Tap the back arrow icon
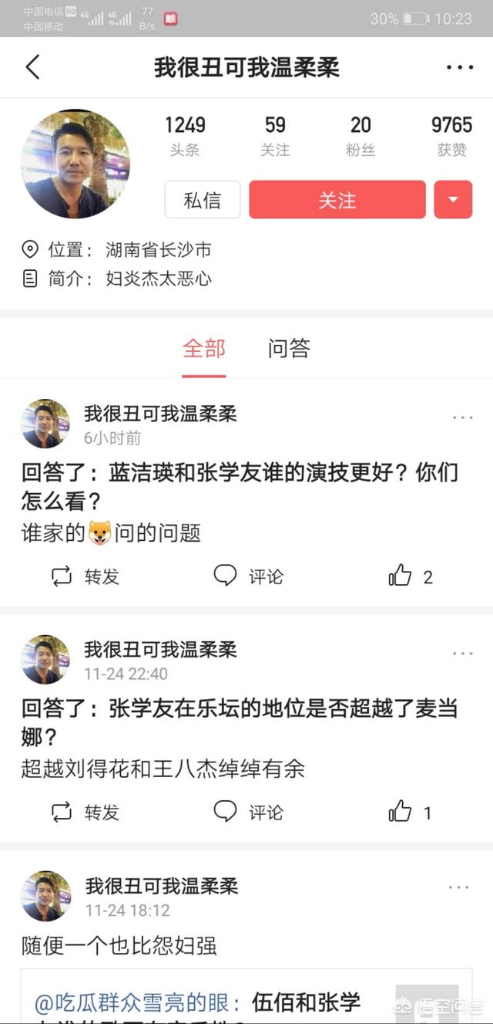This screenshot has height=1024, width=493. [x=32, y=67]
